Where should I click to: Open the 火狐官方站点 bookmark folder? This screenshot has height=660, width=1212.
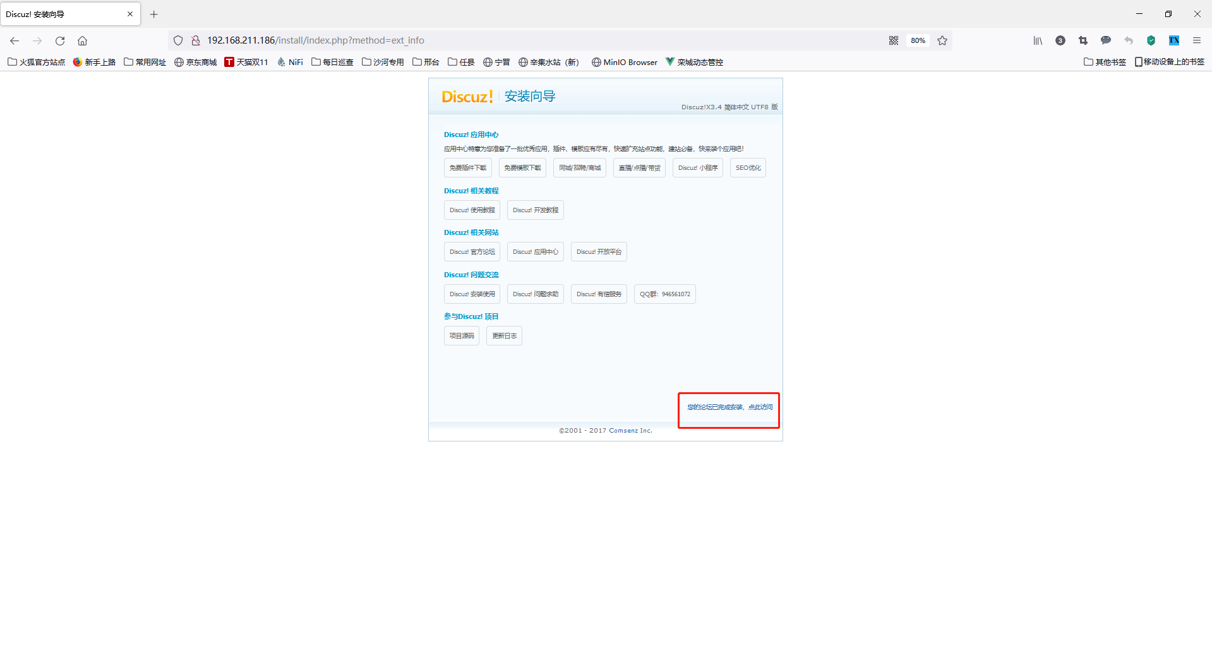(x=37, y=62)
